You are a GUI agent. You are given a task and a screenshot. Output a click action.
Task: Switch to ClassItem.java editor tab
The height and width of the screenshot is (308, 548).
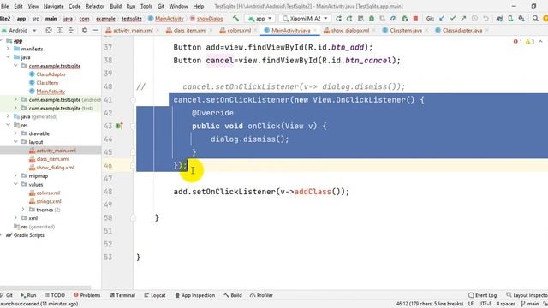tap(405, 31)
